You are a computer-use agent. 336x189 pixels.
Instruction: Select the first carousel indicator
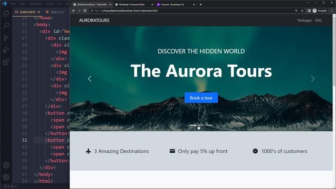193,125
